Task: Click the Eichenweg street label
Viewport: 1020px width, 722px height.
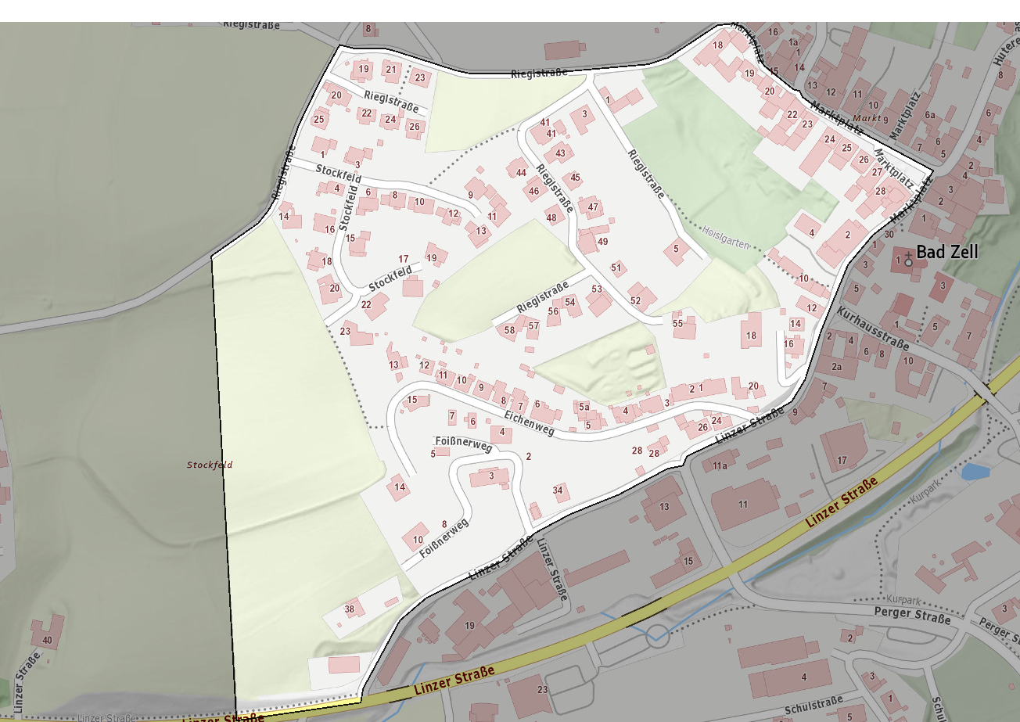Action: click(529, 422)
